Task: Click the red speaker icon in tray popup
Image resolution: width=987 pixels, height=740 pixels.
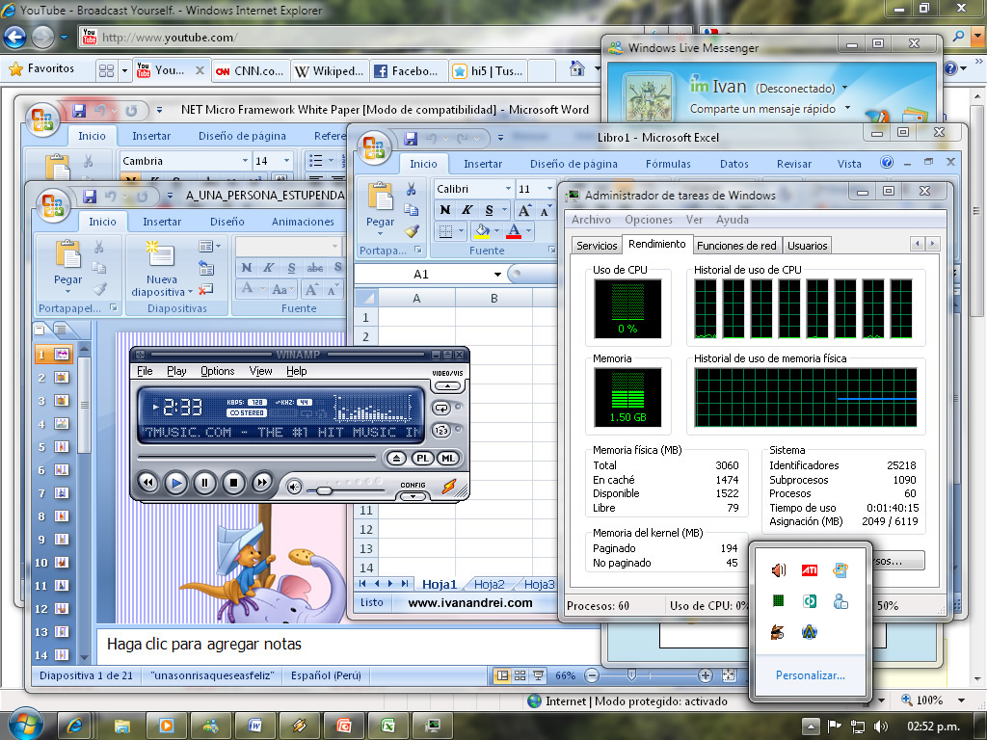Action: pos(779,570)
